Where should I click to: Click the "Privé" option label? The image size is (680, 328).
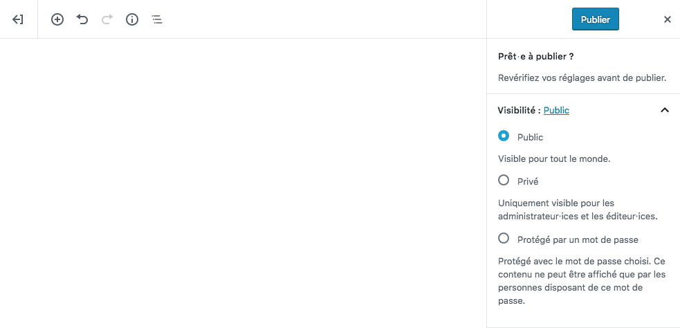(x=528, y=181)
